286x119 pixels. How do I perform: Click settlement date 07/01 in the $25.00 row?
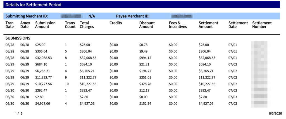click(x=233, y=45)
